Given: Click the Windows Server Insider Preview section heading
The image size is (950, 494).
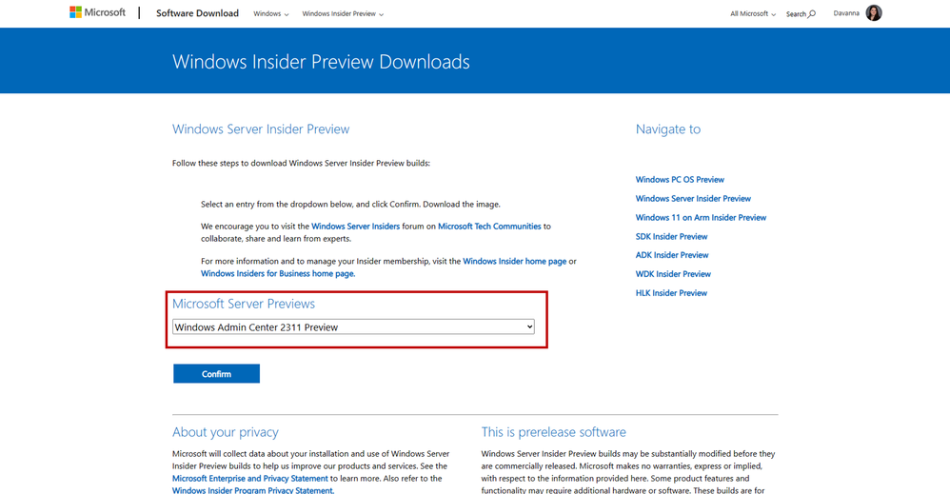Looking at the screenshot, I should click(x=261, y=129).
